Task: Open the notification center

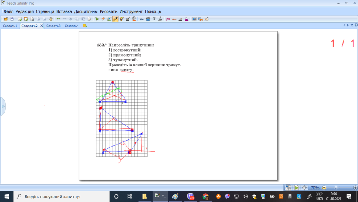Action: coord(348,197)
